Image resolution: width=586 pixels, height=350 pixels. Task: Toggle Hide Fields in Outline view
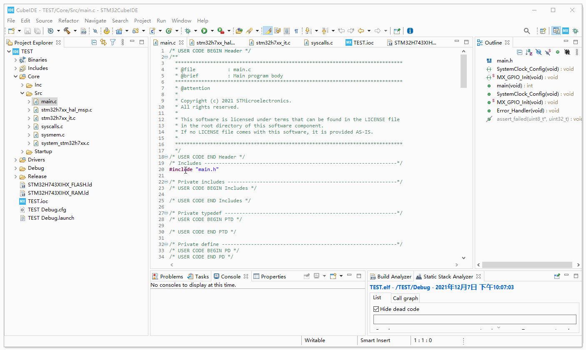(538, 52)
